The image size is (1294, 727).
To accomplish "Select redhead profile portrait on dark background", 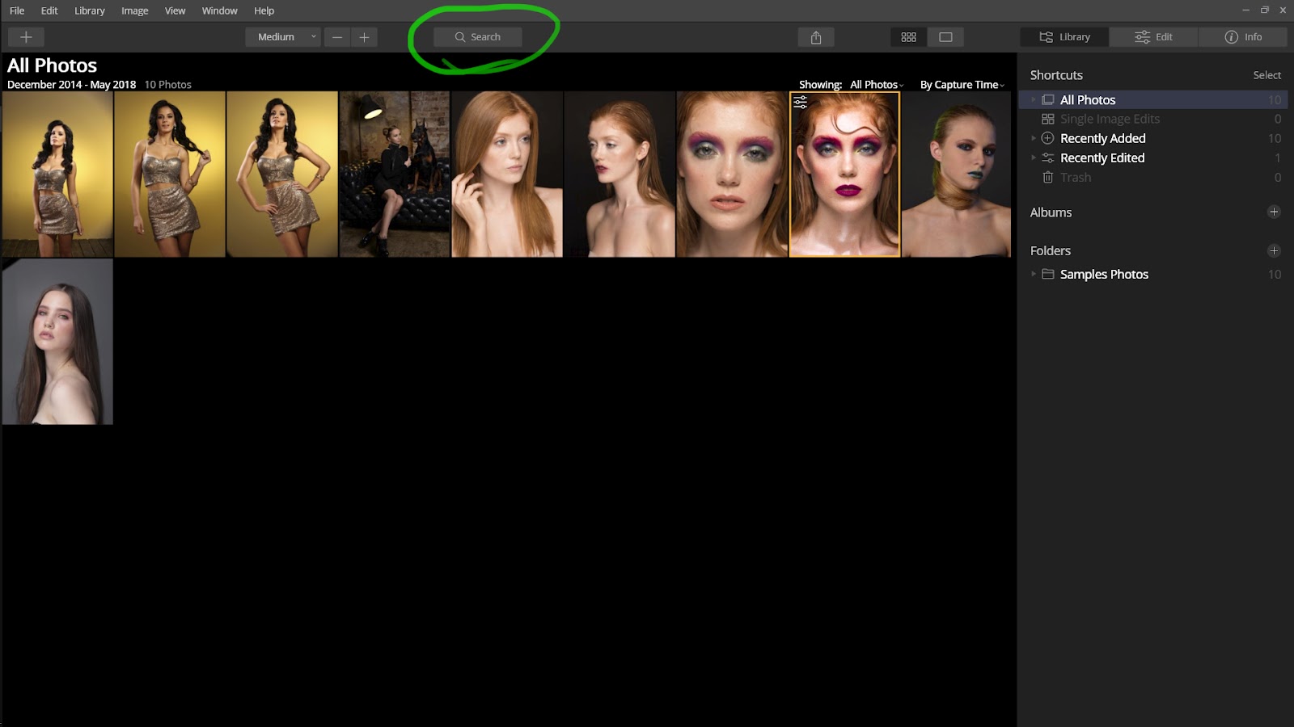I will click(x=620, y=174).
